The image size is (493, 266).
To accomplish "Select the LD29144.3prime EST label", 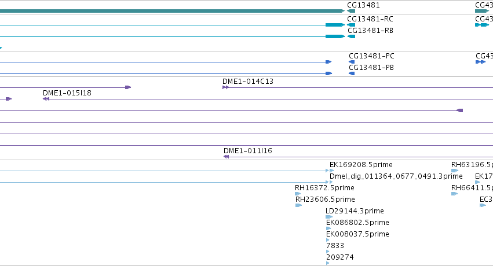I will click(355, 211).
